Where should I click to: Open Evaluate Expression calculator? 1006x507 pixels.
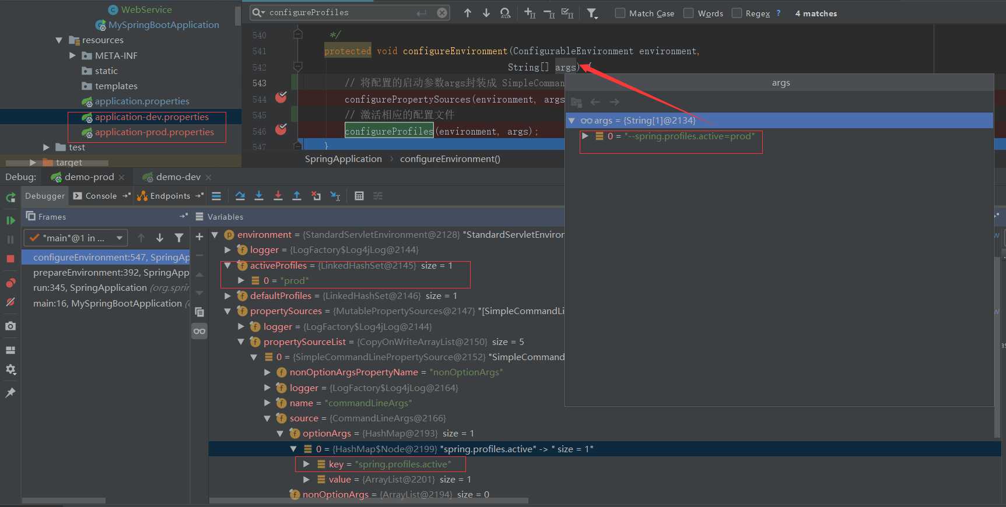pos(359,196)
